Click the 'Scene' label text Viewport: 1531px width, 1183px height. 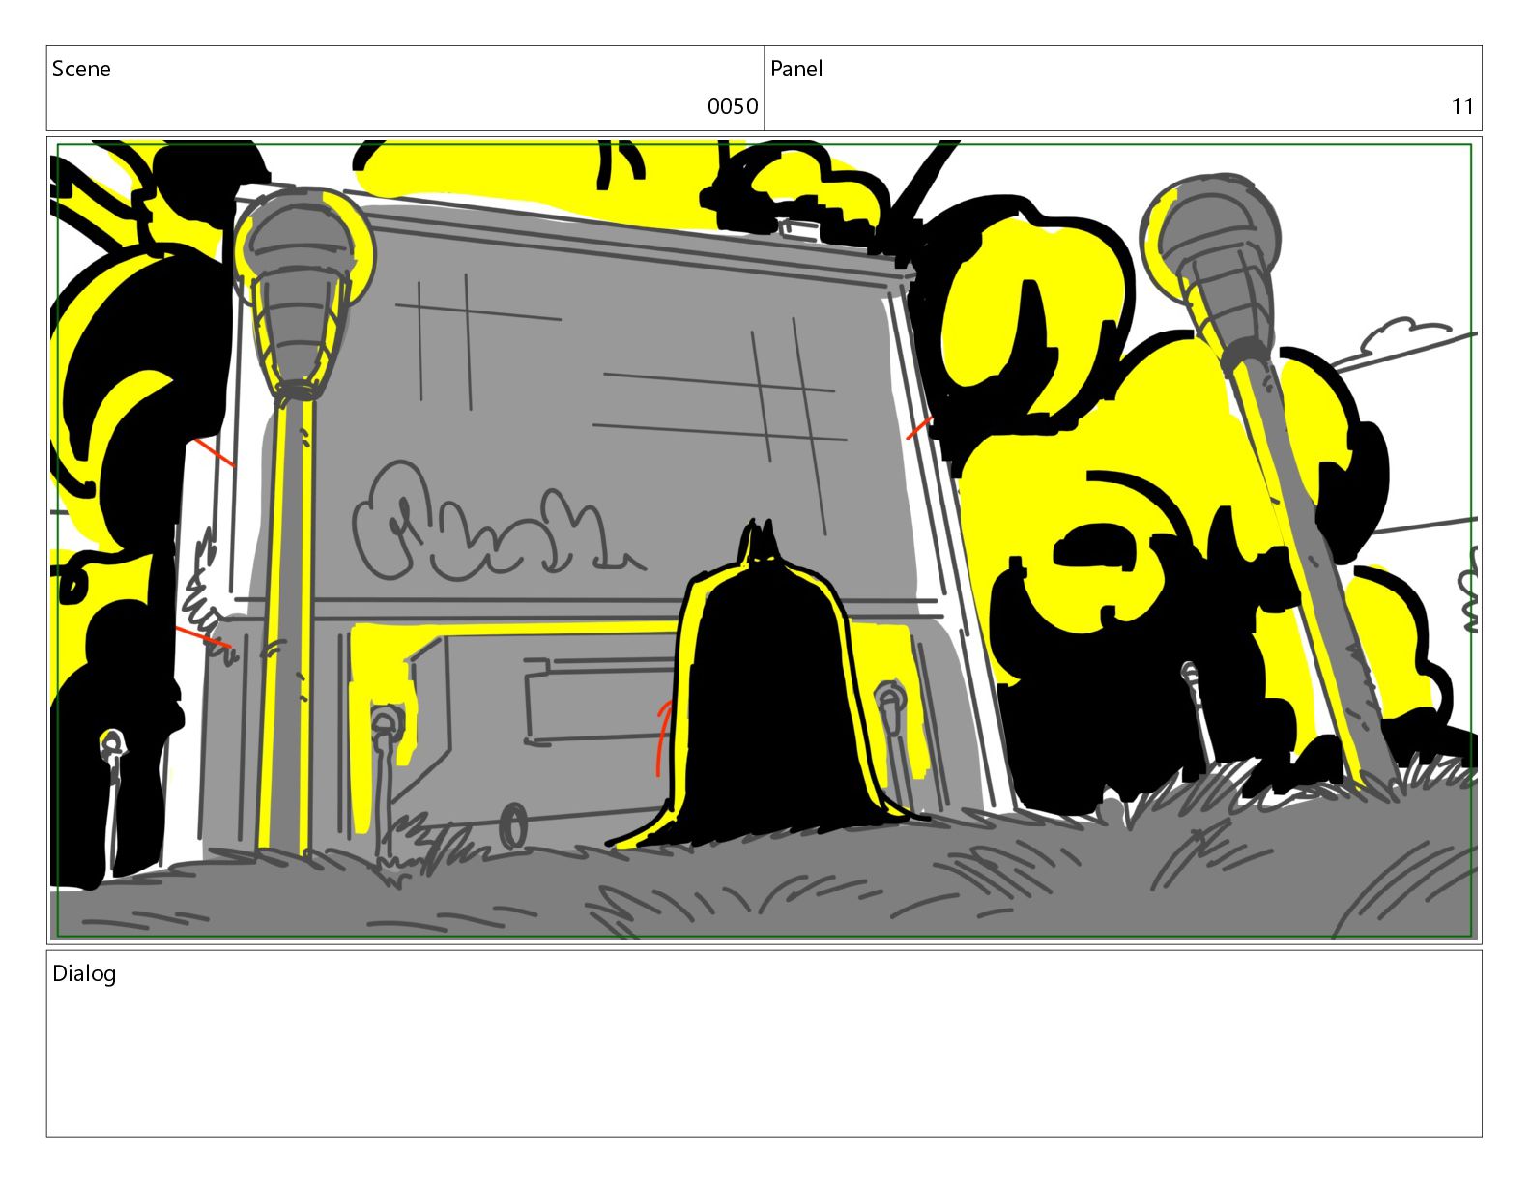point(81,69)
